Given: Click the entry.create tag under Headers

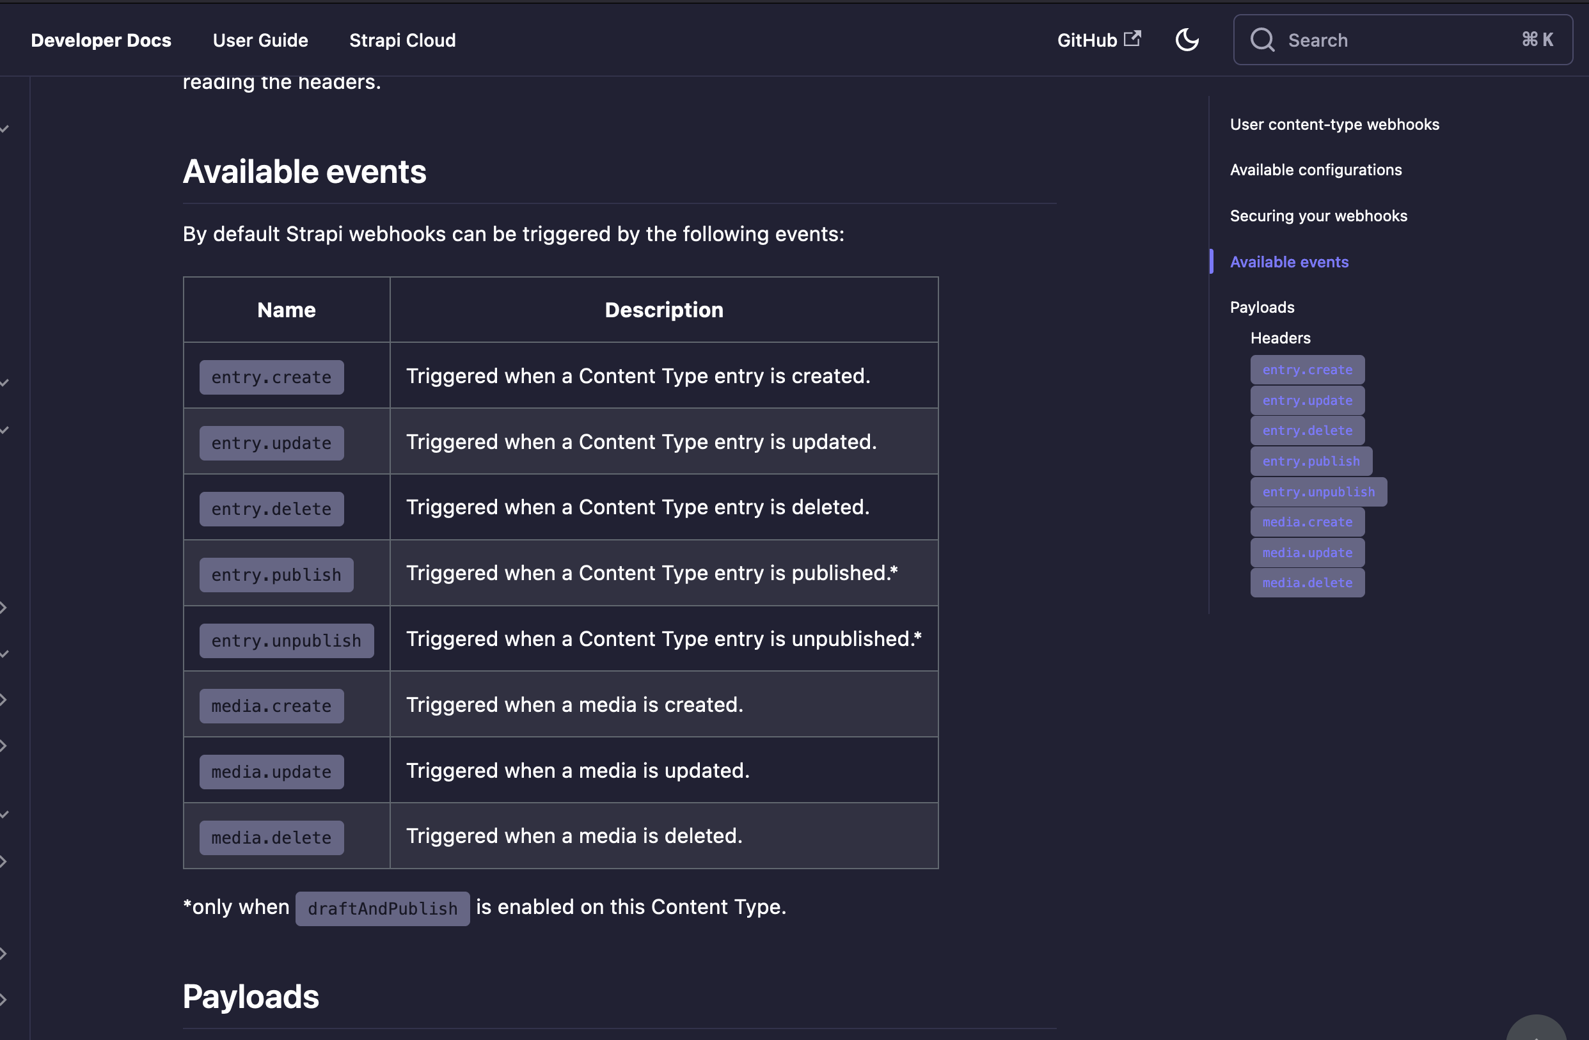Looking at the screenshot, I should [1308, 369].
